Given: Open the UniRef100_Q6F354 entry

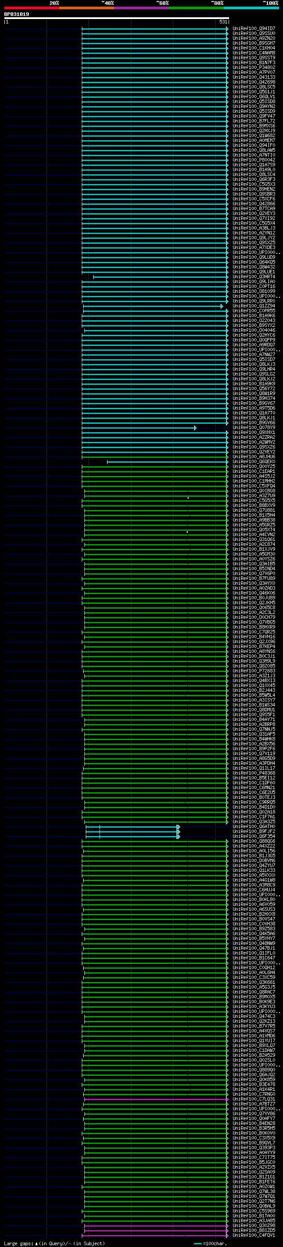Looking at the screenshot, I should point(253,836).
